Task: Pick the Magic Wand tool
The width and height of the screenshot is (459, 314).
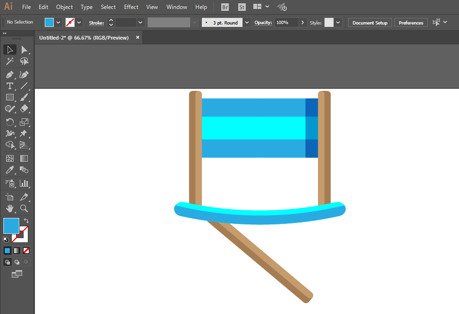Action: [9, 61]
